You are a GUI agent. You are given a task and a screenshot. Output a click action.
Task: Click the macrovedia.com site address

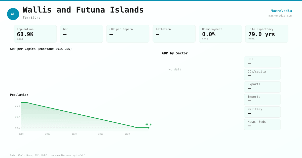(x=280, y=16)
